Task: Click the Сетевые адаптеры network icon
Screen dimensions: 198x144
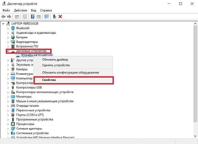Action: [x=13, y=129]
